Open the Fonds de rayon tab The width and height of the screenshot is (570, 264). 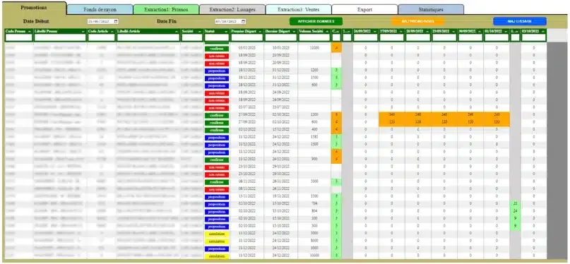pyautogui.click(x=100, y=10)
